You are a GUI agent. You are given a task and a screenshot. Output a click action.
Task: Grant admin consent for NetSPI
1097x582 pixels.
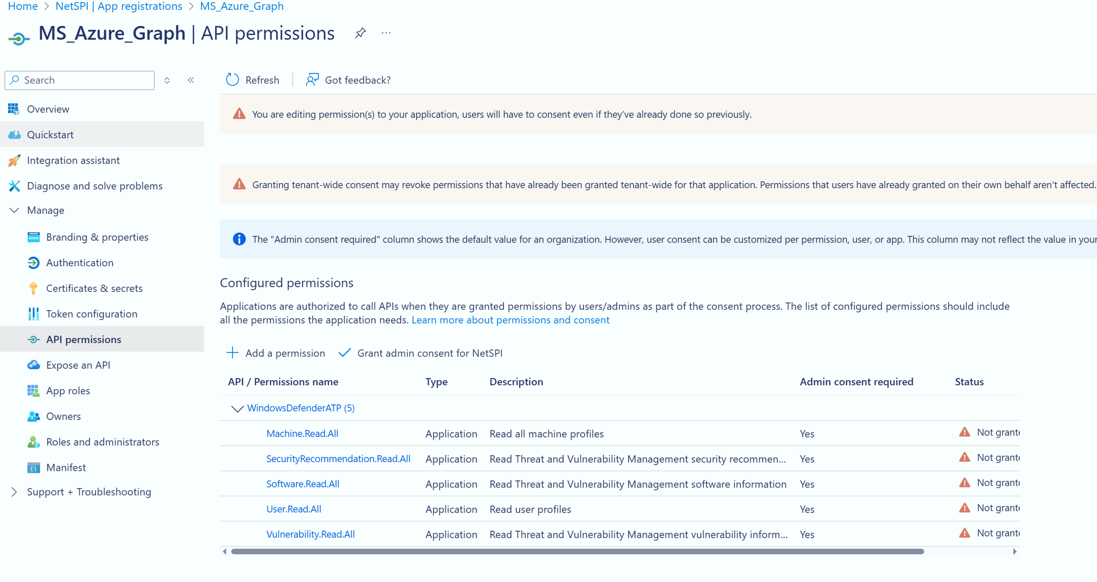pyautogui.click(x=420, y=353)
